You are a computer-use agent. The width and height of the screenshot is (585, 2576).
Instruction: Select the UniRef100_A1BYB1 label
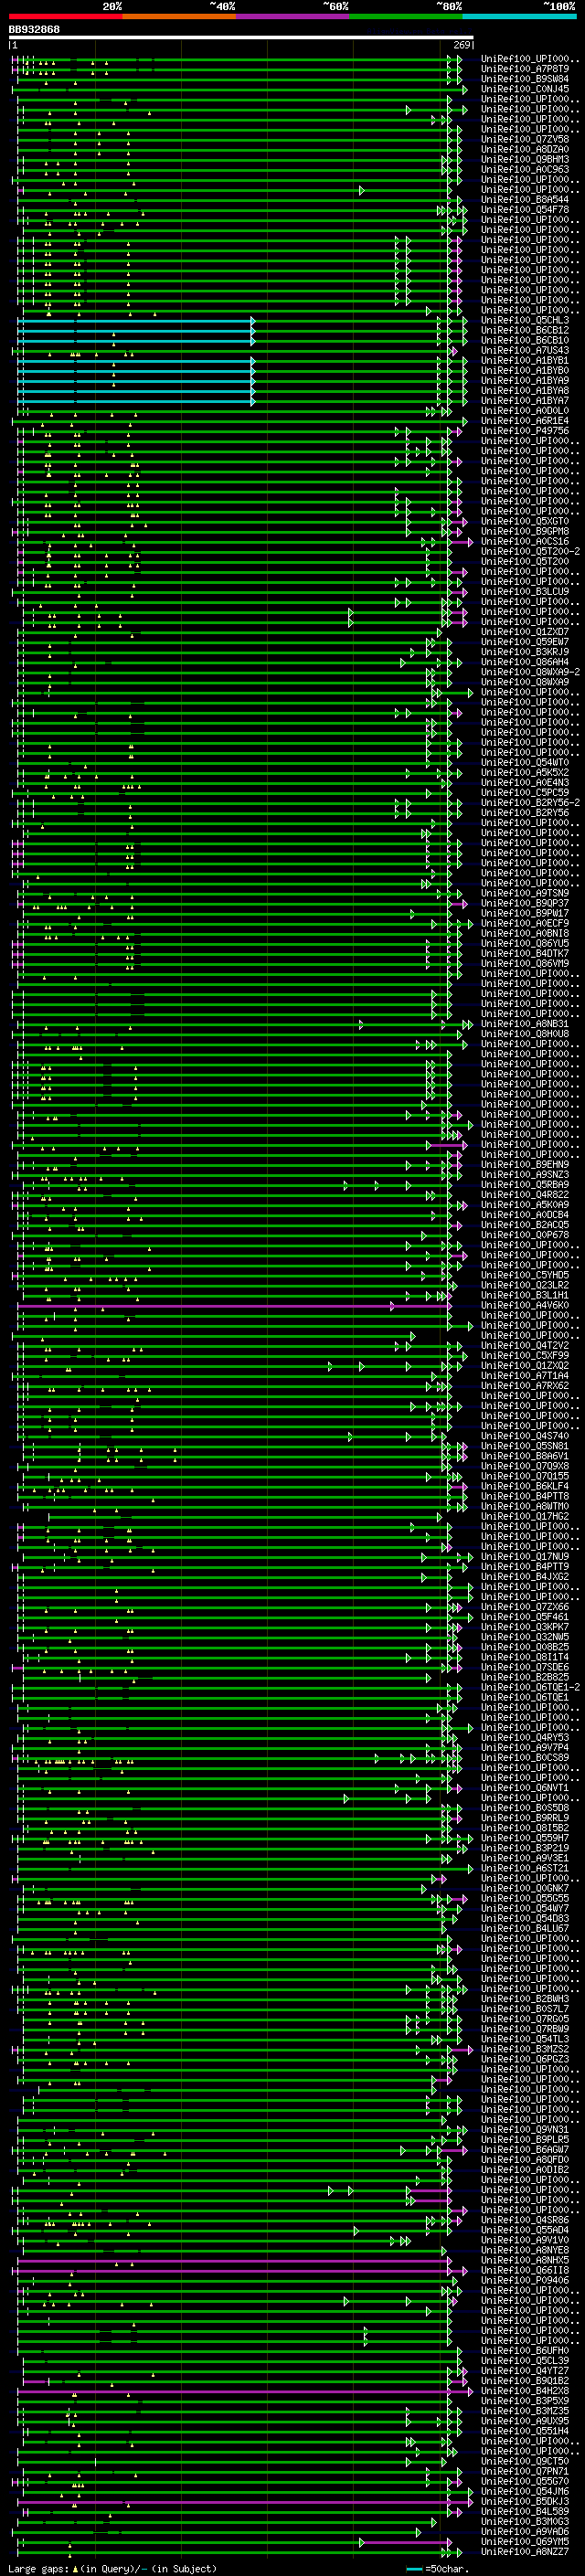(525, 360)
